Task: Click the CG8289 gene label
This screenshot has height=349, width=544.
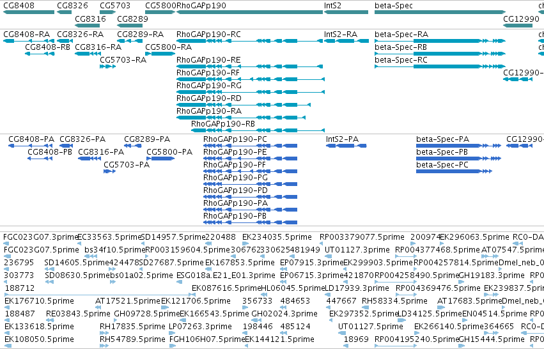Action: click(x=132, y=19)
